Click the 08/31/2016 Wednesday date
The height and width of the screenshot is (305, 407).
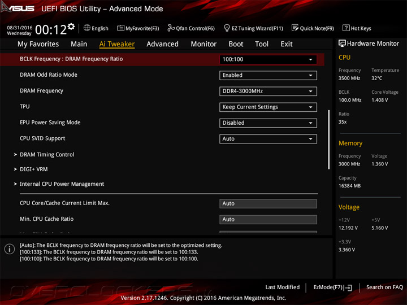coord(19,30)
